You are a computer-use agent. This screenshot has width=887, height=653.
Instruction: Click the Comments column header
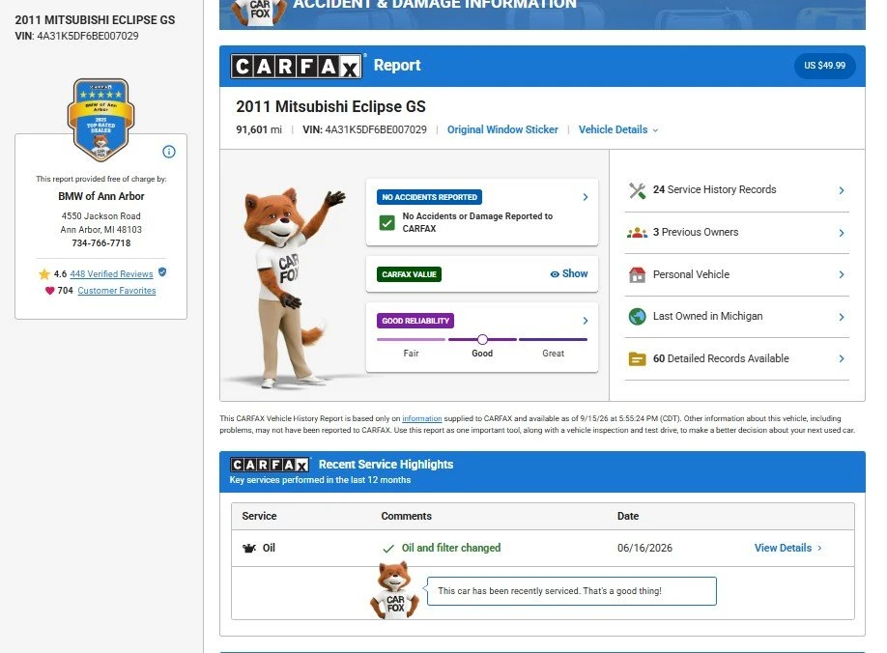[406, 516]
